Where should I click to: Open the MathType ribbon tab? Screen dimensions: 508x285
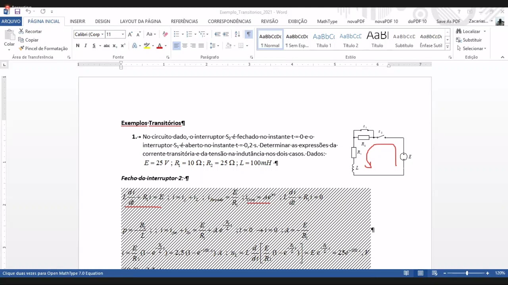click(327, 21)
